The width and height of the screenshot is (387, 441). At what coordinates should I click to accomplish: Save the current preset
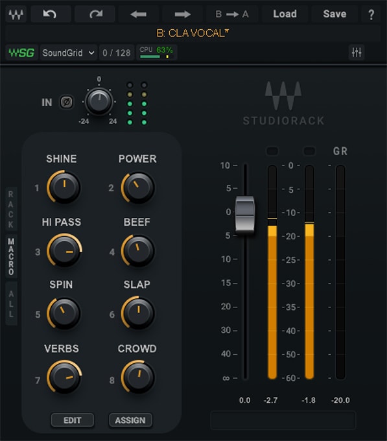(x=334, y=14)
